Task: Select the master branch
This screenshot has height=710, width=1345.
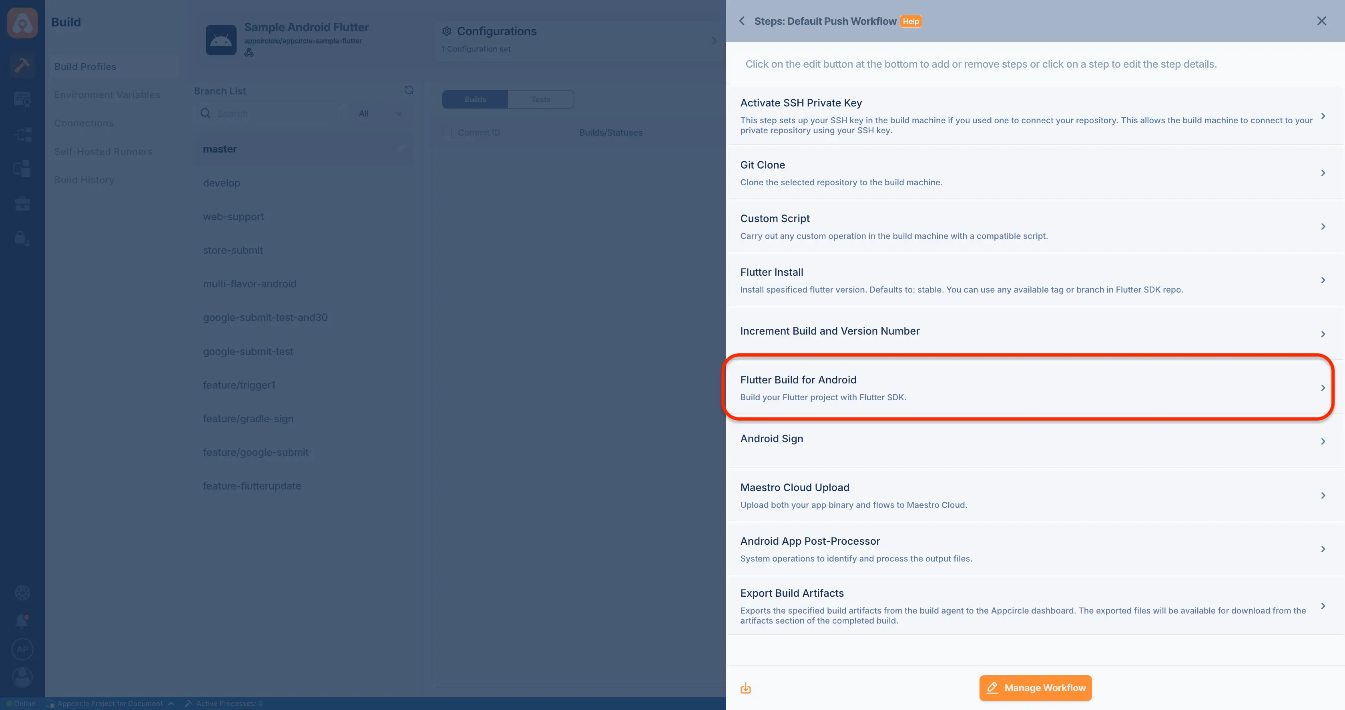Action: pyautogui.click(x=303, y=149)
